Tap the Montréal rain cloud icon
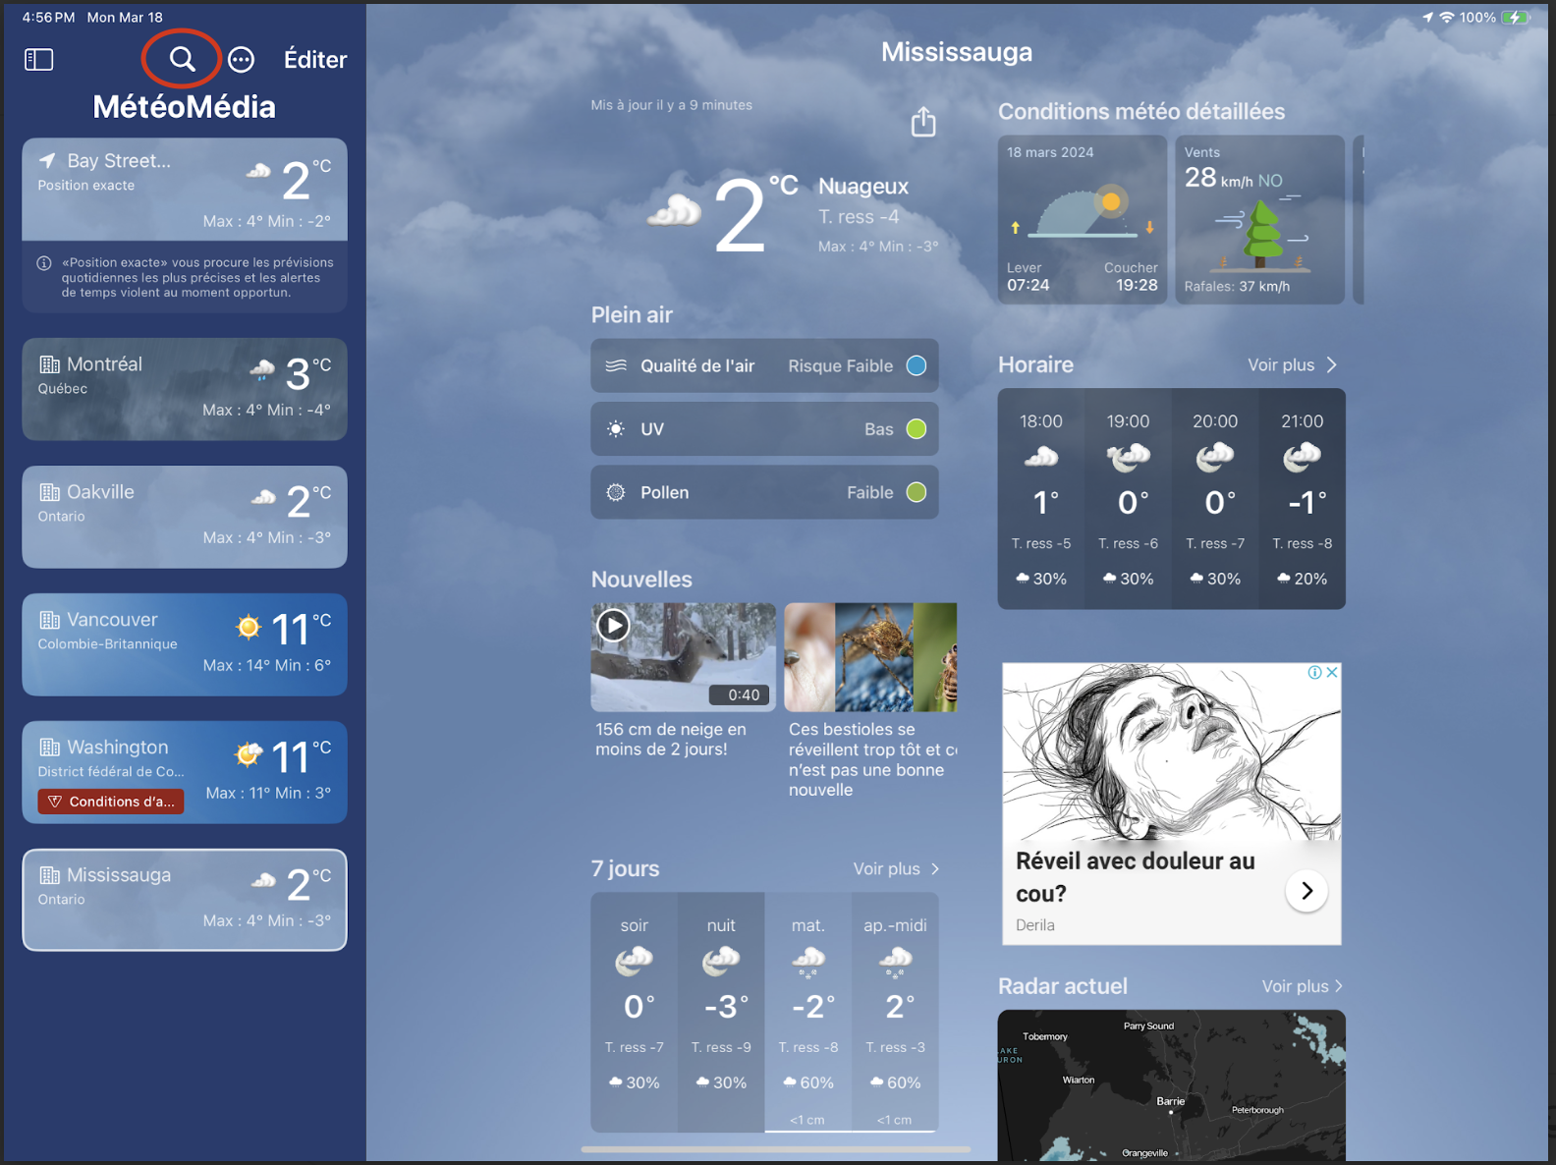 262,370
